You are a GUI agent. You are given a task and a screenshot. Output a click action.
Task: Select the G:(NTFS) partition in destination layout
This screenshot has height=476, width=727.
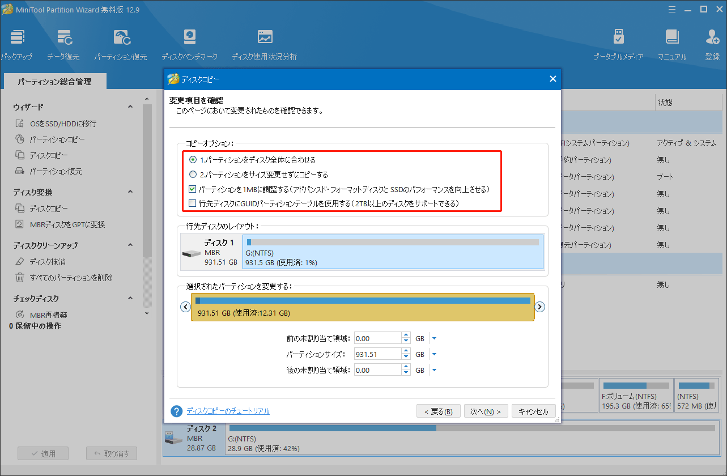tap(393, 252)
